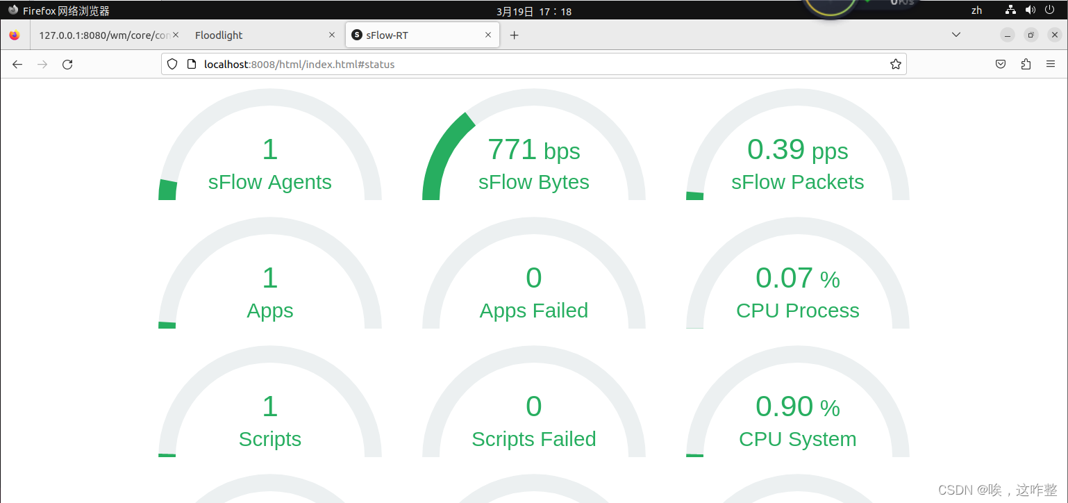Click the sFlow Agents gauge
The height and width of the screenshot is (503, 1068).
pos(270,145)
